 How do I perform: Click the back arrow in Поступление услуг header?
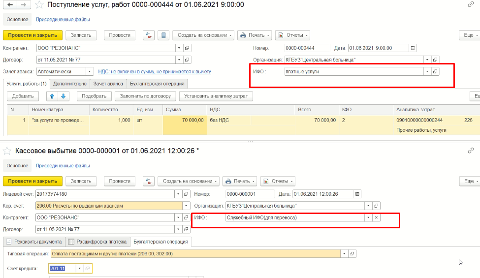coord(10,5)
